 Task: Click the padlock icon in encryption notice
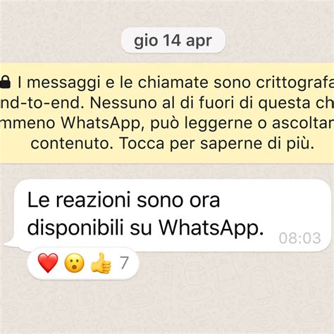coord(5,82)
